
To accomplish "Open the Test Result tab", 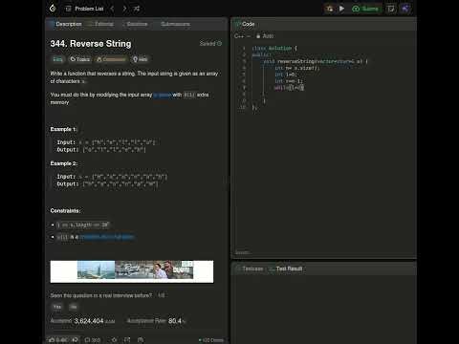I will pos(286,269).
